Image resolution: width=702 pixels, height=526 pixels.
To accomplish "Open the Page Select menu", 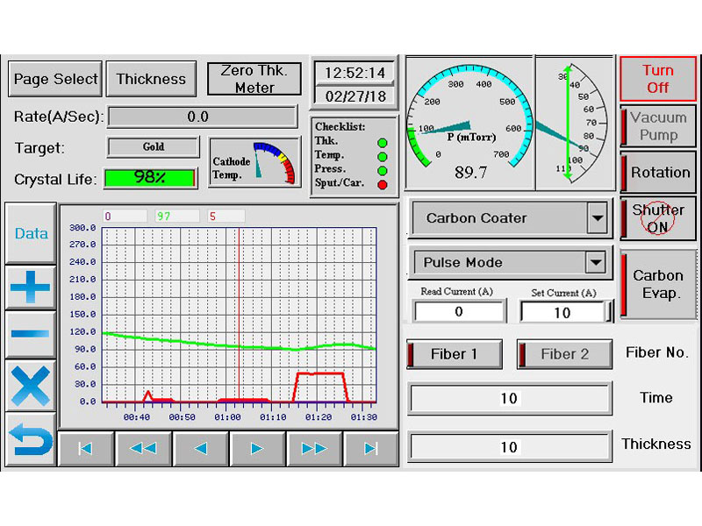I will (55, 79).
